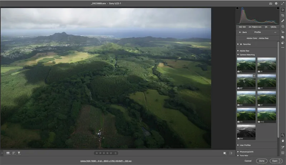This screenshot has height=165, width=286.
Task: Expand the Favorites profile group
Action: click(x=247, y=44)
